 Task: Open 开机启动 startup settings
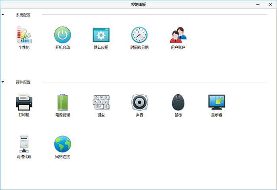point(63,35)
